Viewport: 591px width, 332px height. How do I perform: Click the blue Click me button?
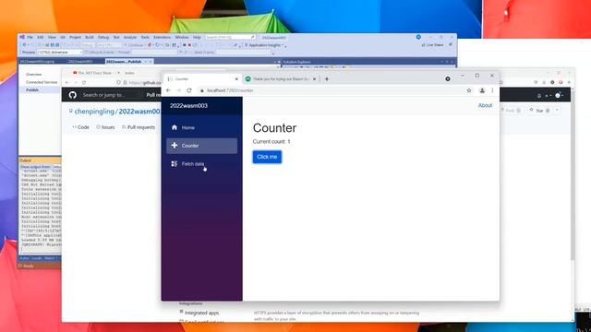267,157
